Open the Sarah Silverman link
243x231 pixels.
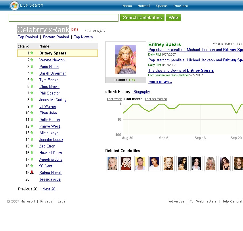pyautogui.click(x=53, y=73)
